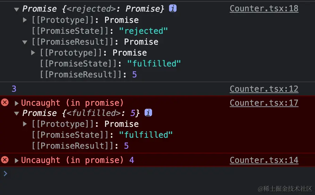Viewport: 315px width, 195px height.
Task: Open Counter.tsx:14 source link
Action: tap(264, 160)
